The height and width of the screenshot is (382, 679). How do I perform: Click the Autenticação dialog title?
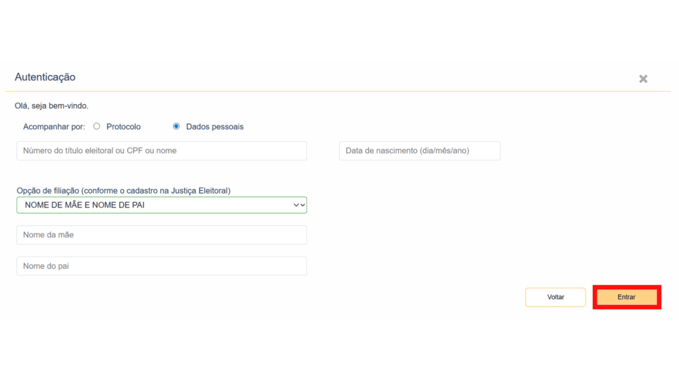44,77
